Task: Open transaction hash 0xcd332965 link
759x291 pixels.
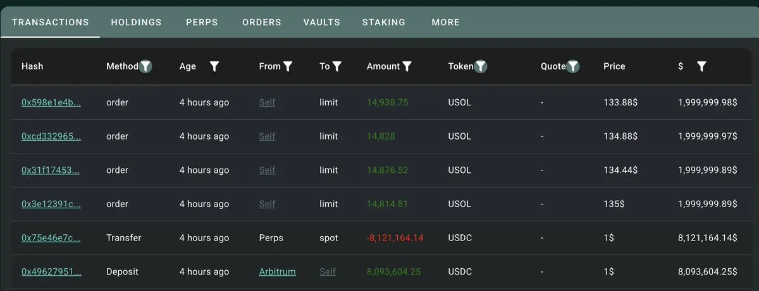Action: pyautogui.click(x=51, y=136)
